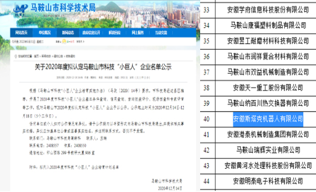
Task: Click the row number cell 44
Action: click(x=208, y=181)
